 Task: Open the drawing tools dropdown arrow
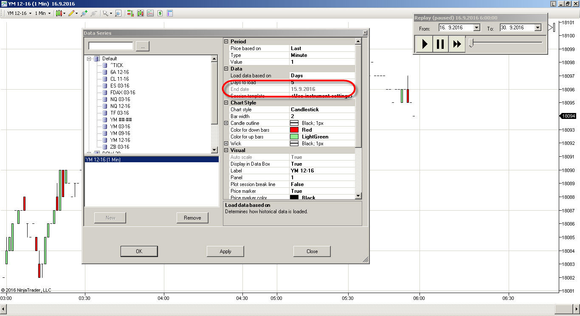tap(77, 13)
